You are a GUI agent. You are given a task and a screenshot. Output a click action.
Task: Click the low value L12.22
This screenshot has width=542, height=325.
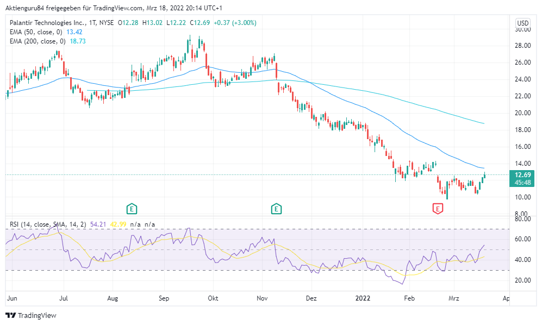[x=176, y=23]
